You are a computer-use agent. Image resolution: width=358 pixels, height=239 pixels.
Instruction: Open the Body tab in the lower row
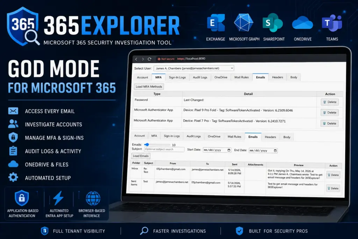(x=287, y=137)
